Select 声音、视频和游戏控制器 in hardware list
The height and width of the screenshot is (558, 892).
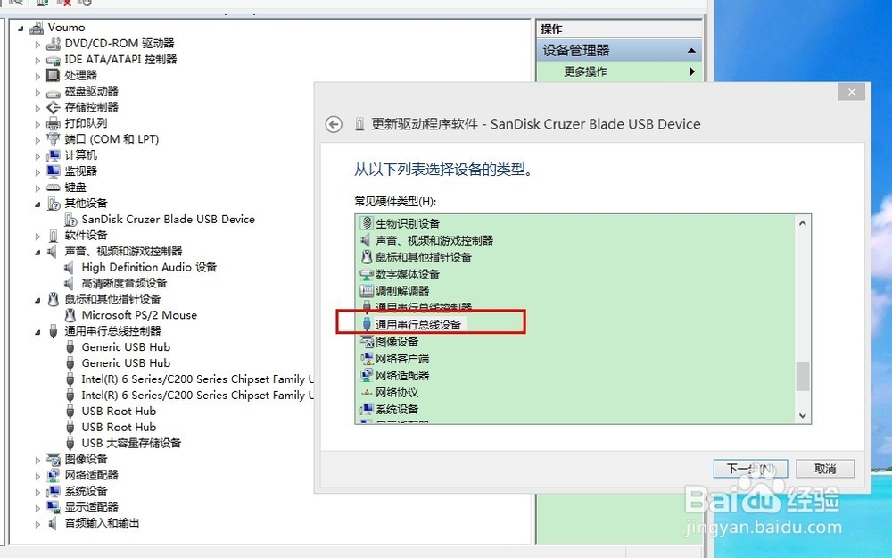434,240
